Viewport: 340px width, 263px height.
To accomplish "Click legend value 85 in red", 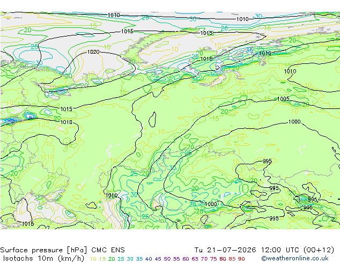I will coord(232,259).
